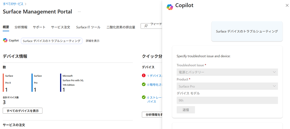This screenshot has width=290, height=129.
Task: Select the 概要 tab
Action: pos(6,27)
